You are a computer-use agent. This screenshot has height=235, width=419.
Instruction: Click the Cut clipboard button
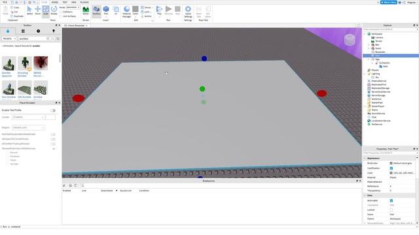14,12
